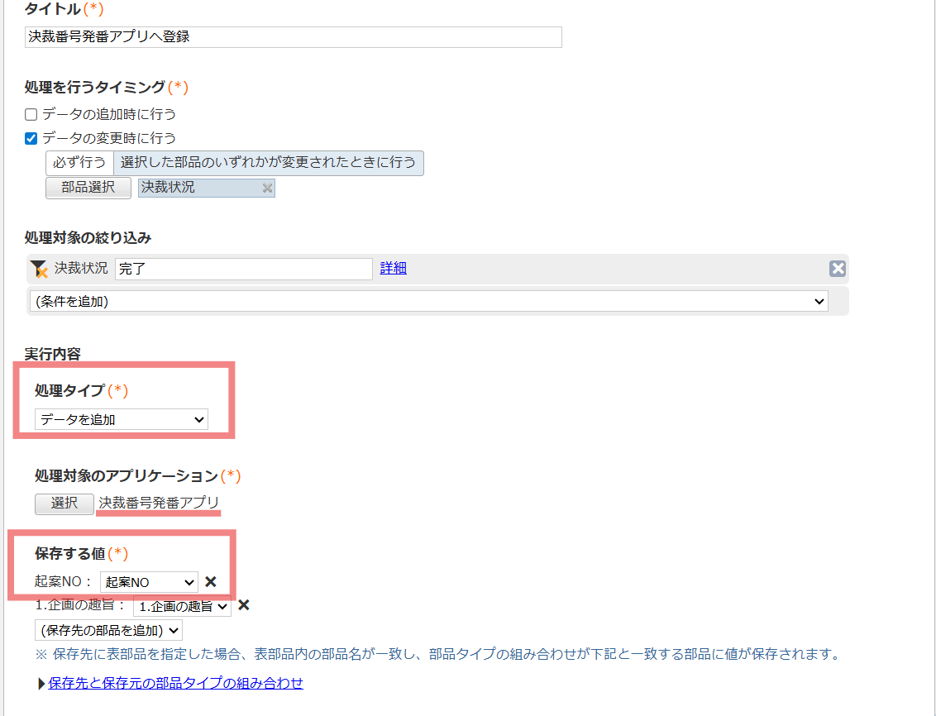This screenshot has height=716, width=936.
Task: Check the データの追加時に行う checkbox
Action: click(30, 113)
